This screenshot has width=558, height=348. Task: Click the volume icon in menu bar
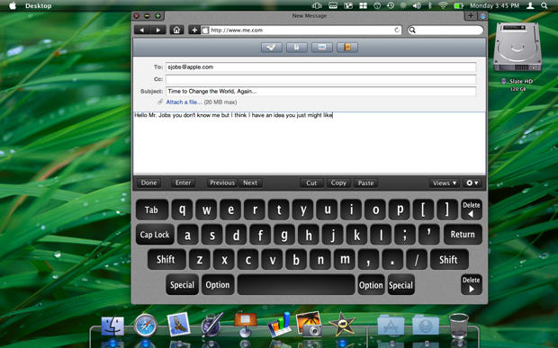click(x=417, y=5)
